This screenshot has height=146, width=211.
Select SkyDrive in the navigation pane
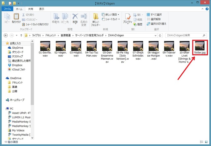click(15, 48)
